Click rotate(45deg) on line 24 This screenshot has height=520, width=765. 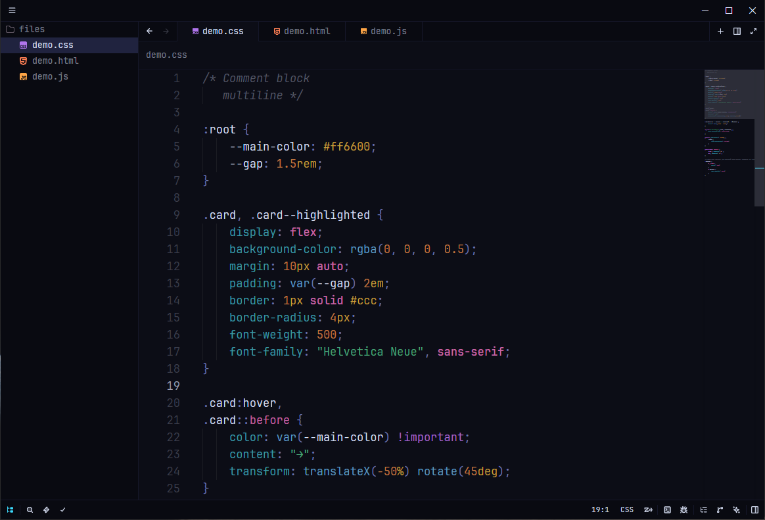(x=460, y=471)
